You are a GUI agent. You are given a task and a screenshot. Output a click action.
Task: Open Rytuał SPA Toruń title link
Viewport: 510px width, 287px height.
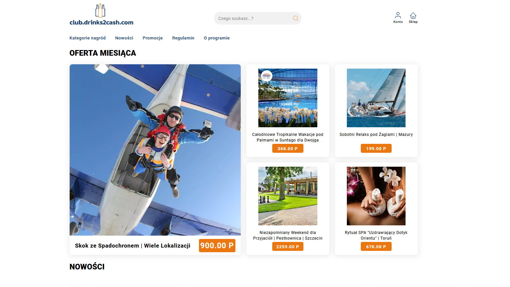(x=376, y=235)
